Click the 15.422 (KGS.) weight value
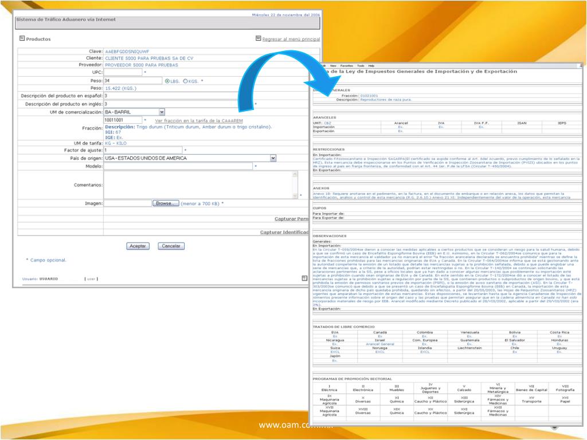This screenshot has height=440, width=587. coord(120,88)
